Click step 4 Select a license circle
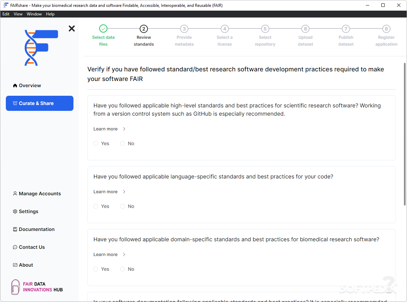 225,28
